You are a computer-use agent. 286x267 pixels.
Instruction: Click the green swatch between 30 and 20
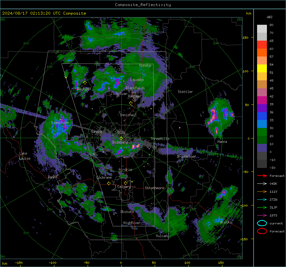pos(262,132)
